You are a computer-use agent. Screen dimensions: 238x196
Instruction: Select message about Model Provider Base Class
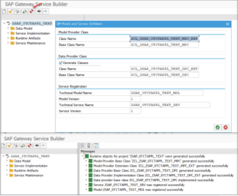click(x=154, y=161)
